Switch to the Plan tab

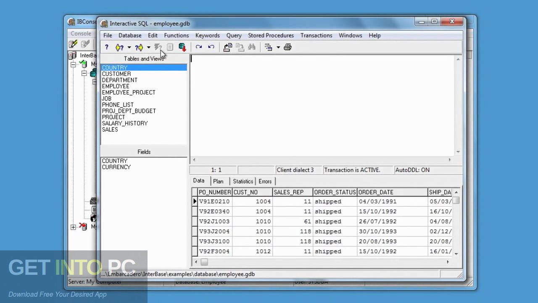218,181
